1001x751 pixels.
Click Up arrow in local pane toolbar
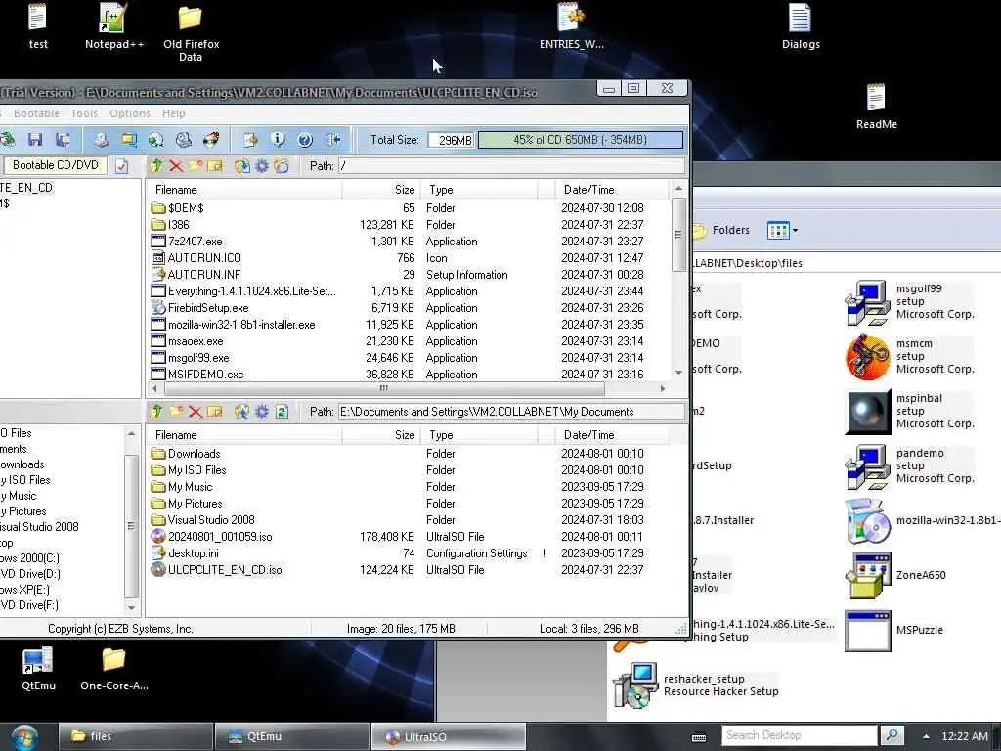155,412
